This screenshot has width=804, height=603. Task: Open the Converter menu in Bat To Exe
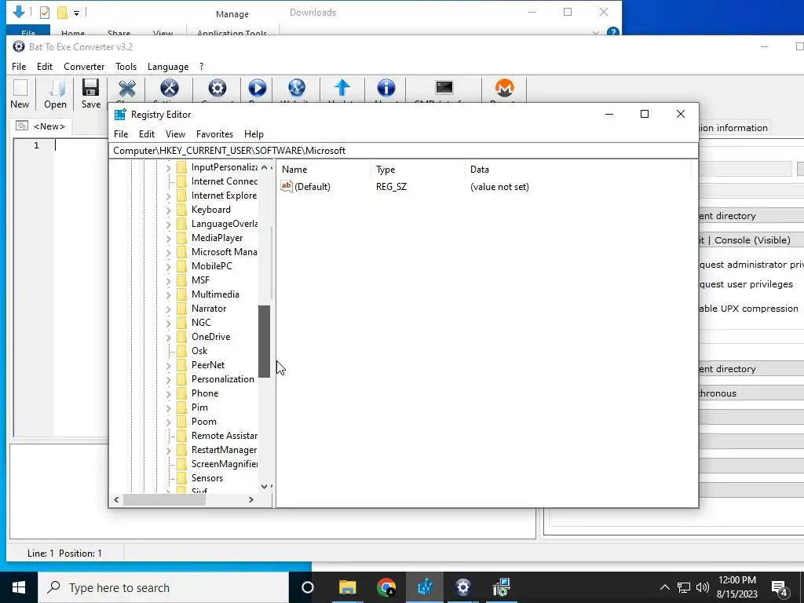[84, 67]
